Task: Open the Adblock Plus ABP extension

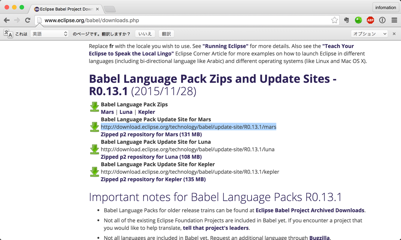Action: tap(370, 20)
